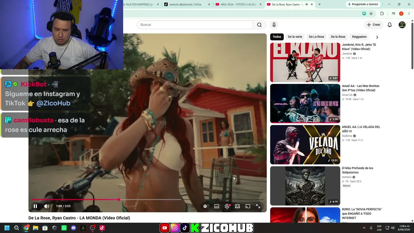Close the altafulla TikTok tab

(x=209, y=5)
